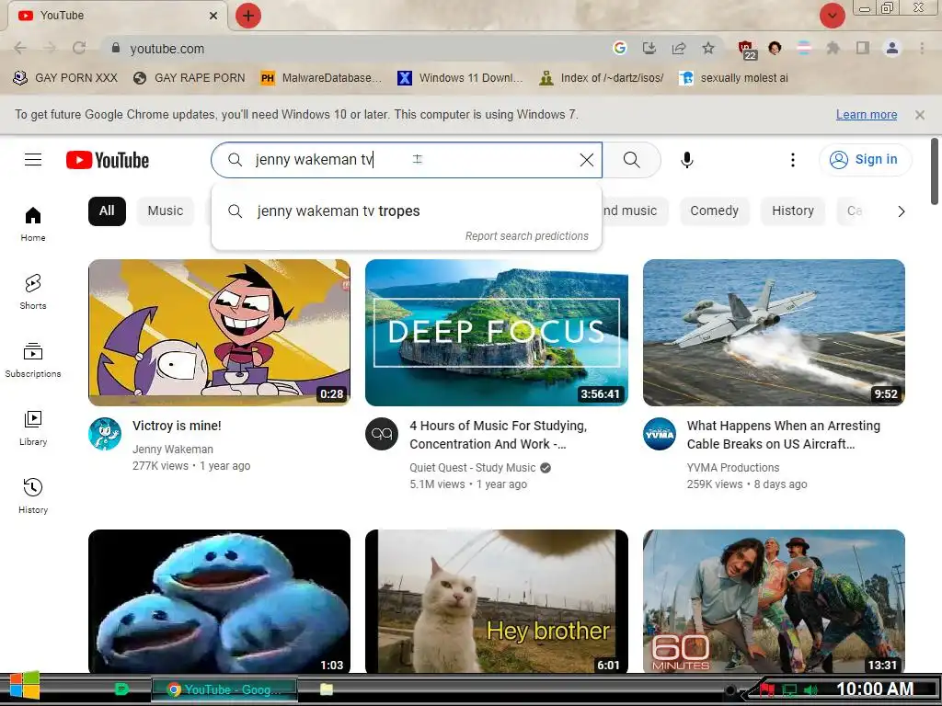Open a new tab with the red plus button

[x=248, y=16]
